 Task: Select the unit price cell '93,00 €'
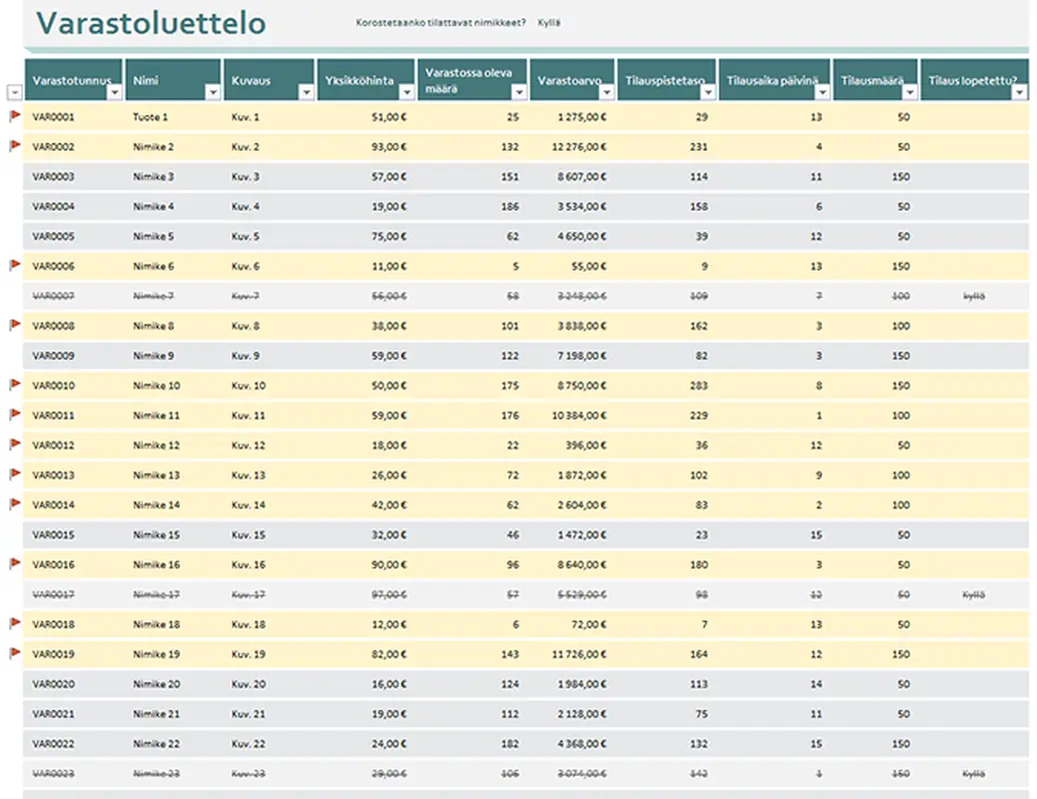389,147
